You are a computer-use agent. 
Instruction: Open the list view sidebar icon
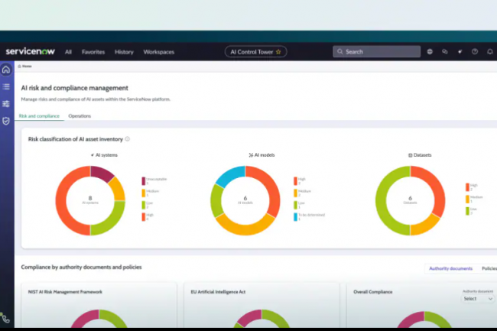tap(6, 87)
